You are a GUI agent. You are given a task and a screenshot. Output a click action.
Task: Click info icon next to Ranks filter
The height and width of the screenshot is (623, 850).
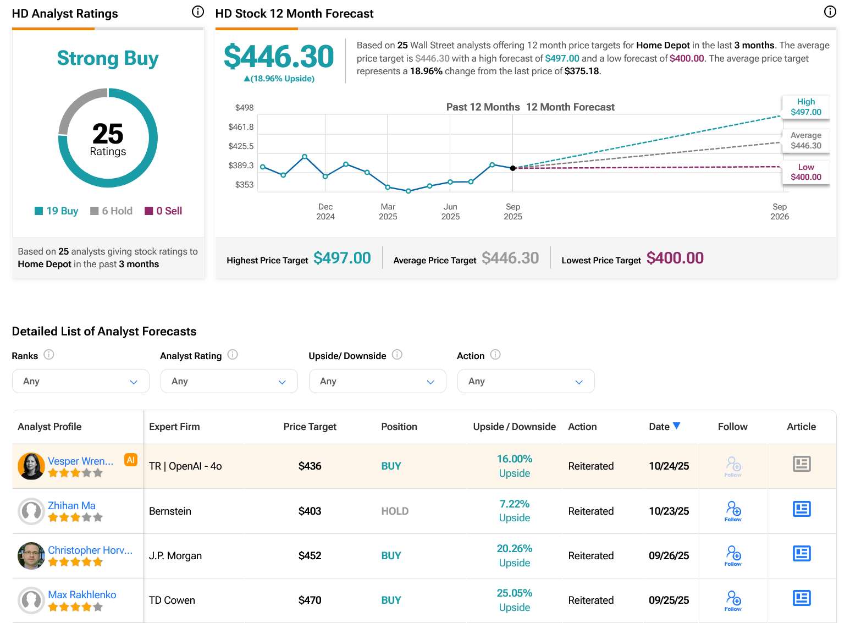[x=49, y=355]
